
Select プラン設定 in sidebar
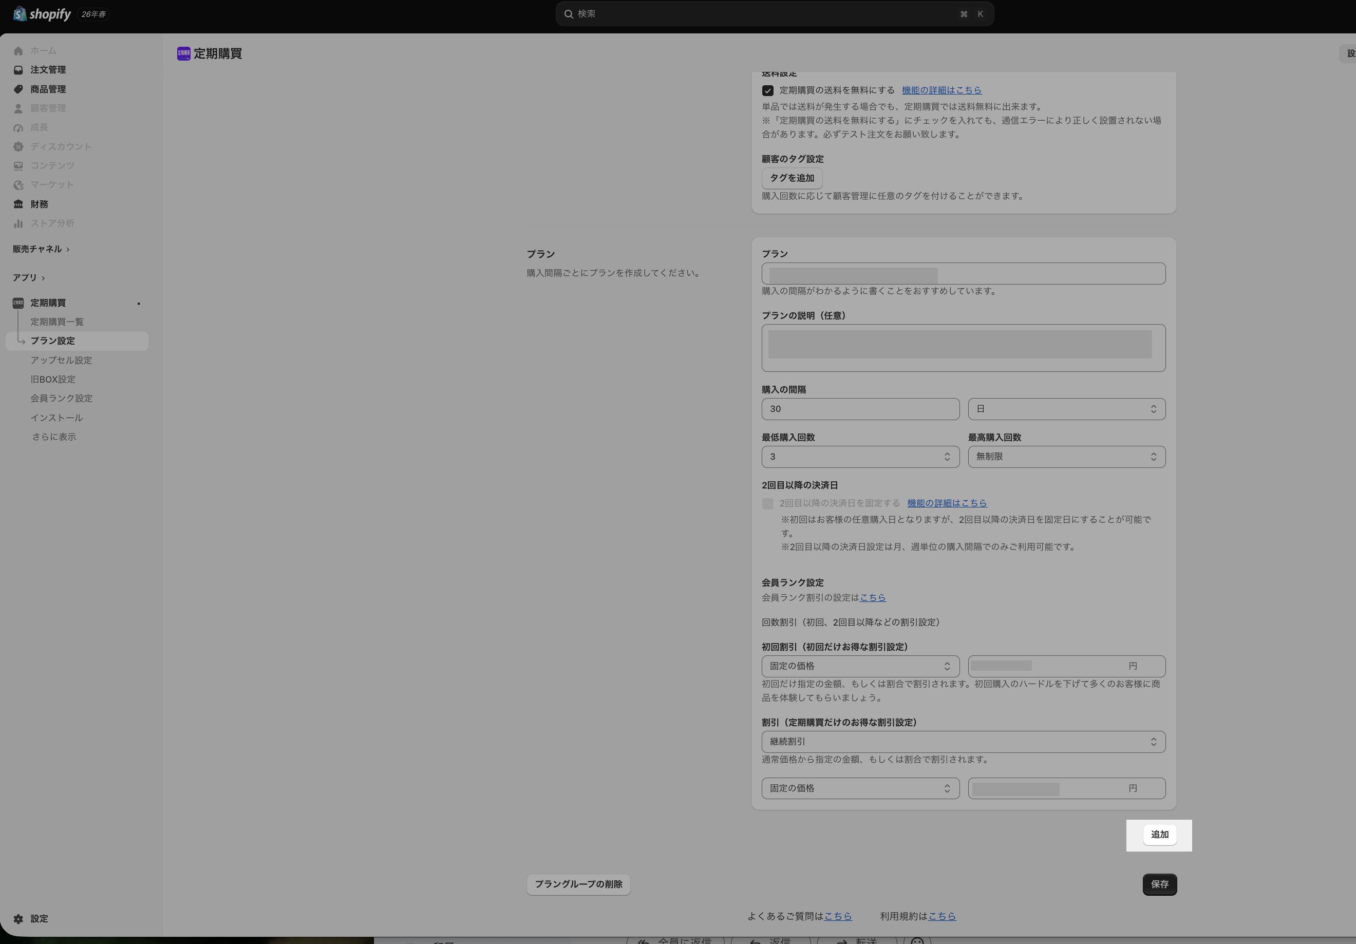[77, 341]
